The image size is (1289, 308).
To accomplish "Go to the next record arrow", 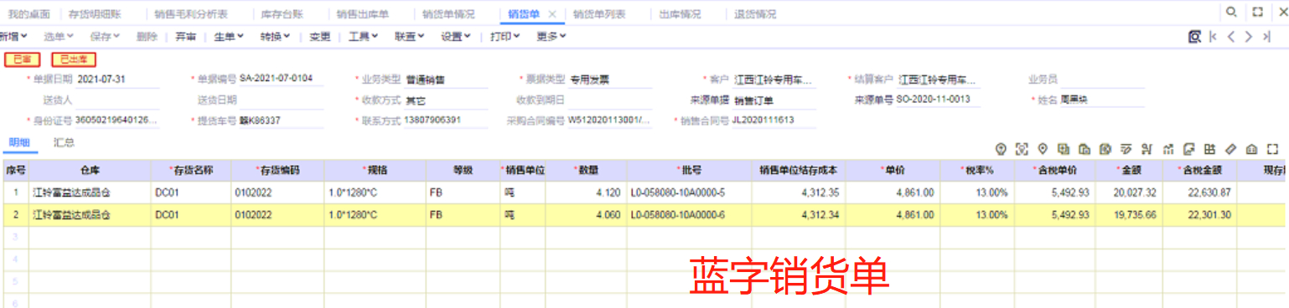I will (x=1249, y=36).
